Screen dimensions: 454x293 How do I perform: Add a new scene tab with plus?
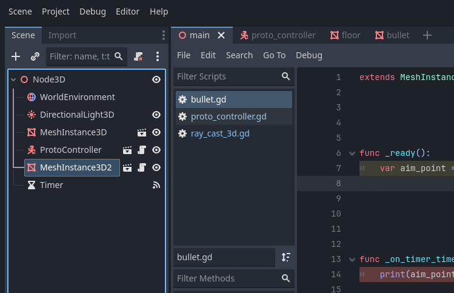pyautogui.click(x=427, y=35)
